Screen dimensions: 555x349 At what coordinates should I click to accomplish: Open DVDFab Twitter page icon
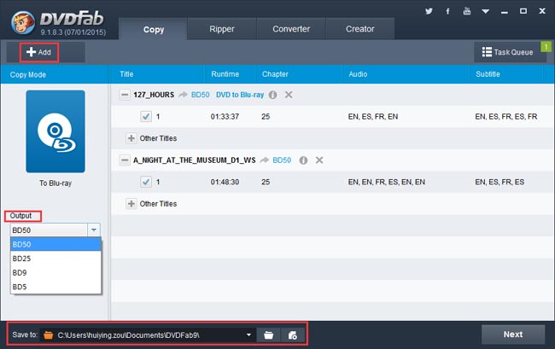pos(429,11)
